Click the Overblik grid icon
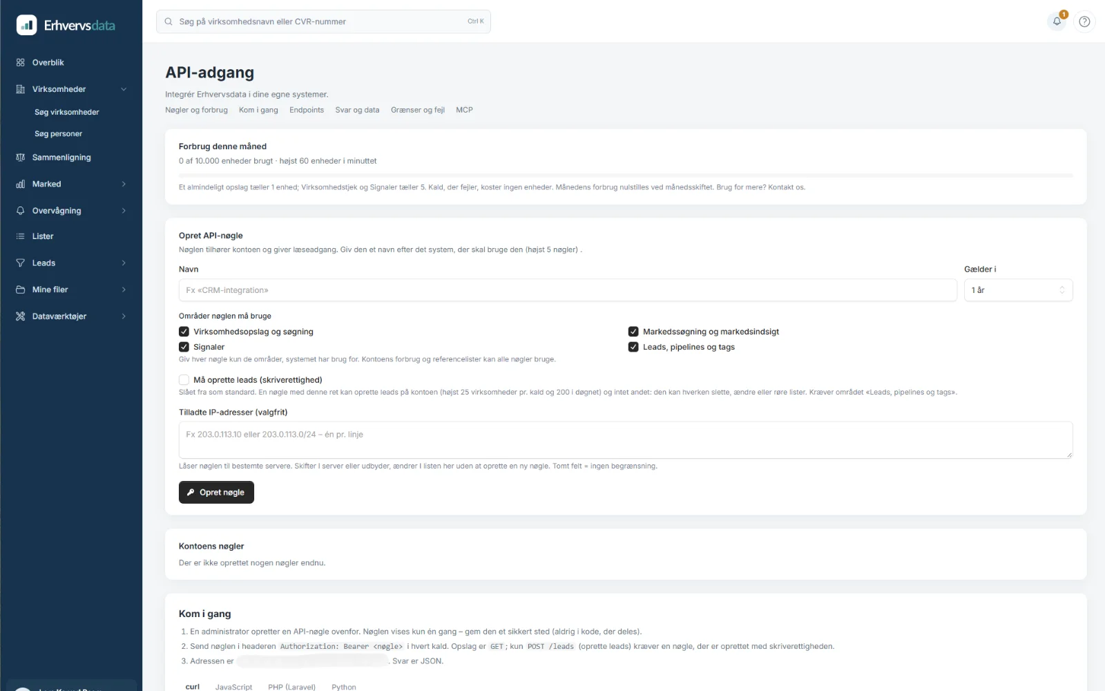This screenshot has height=691, width=1105. [x=20, y=62]
